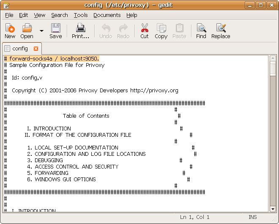Click the 'Ln 1, Col 1' status indicator
Viewport: 279px width, 224px height.
pyautogui.click(x=194, y=217)
